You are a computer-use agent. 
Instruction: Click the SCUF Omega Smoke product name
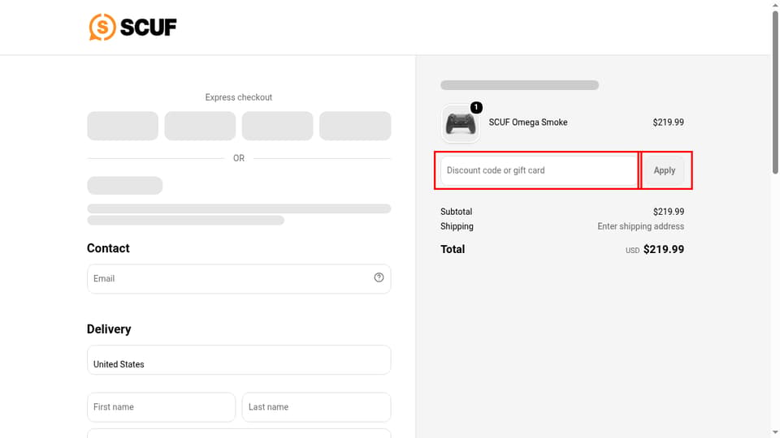(x=528, y=122)
